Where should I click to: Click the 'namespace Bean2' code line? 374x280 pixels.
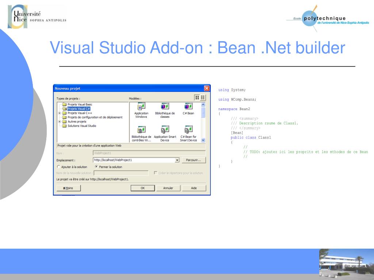(234, 109)
